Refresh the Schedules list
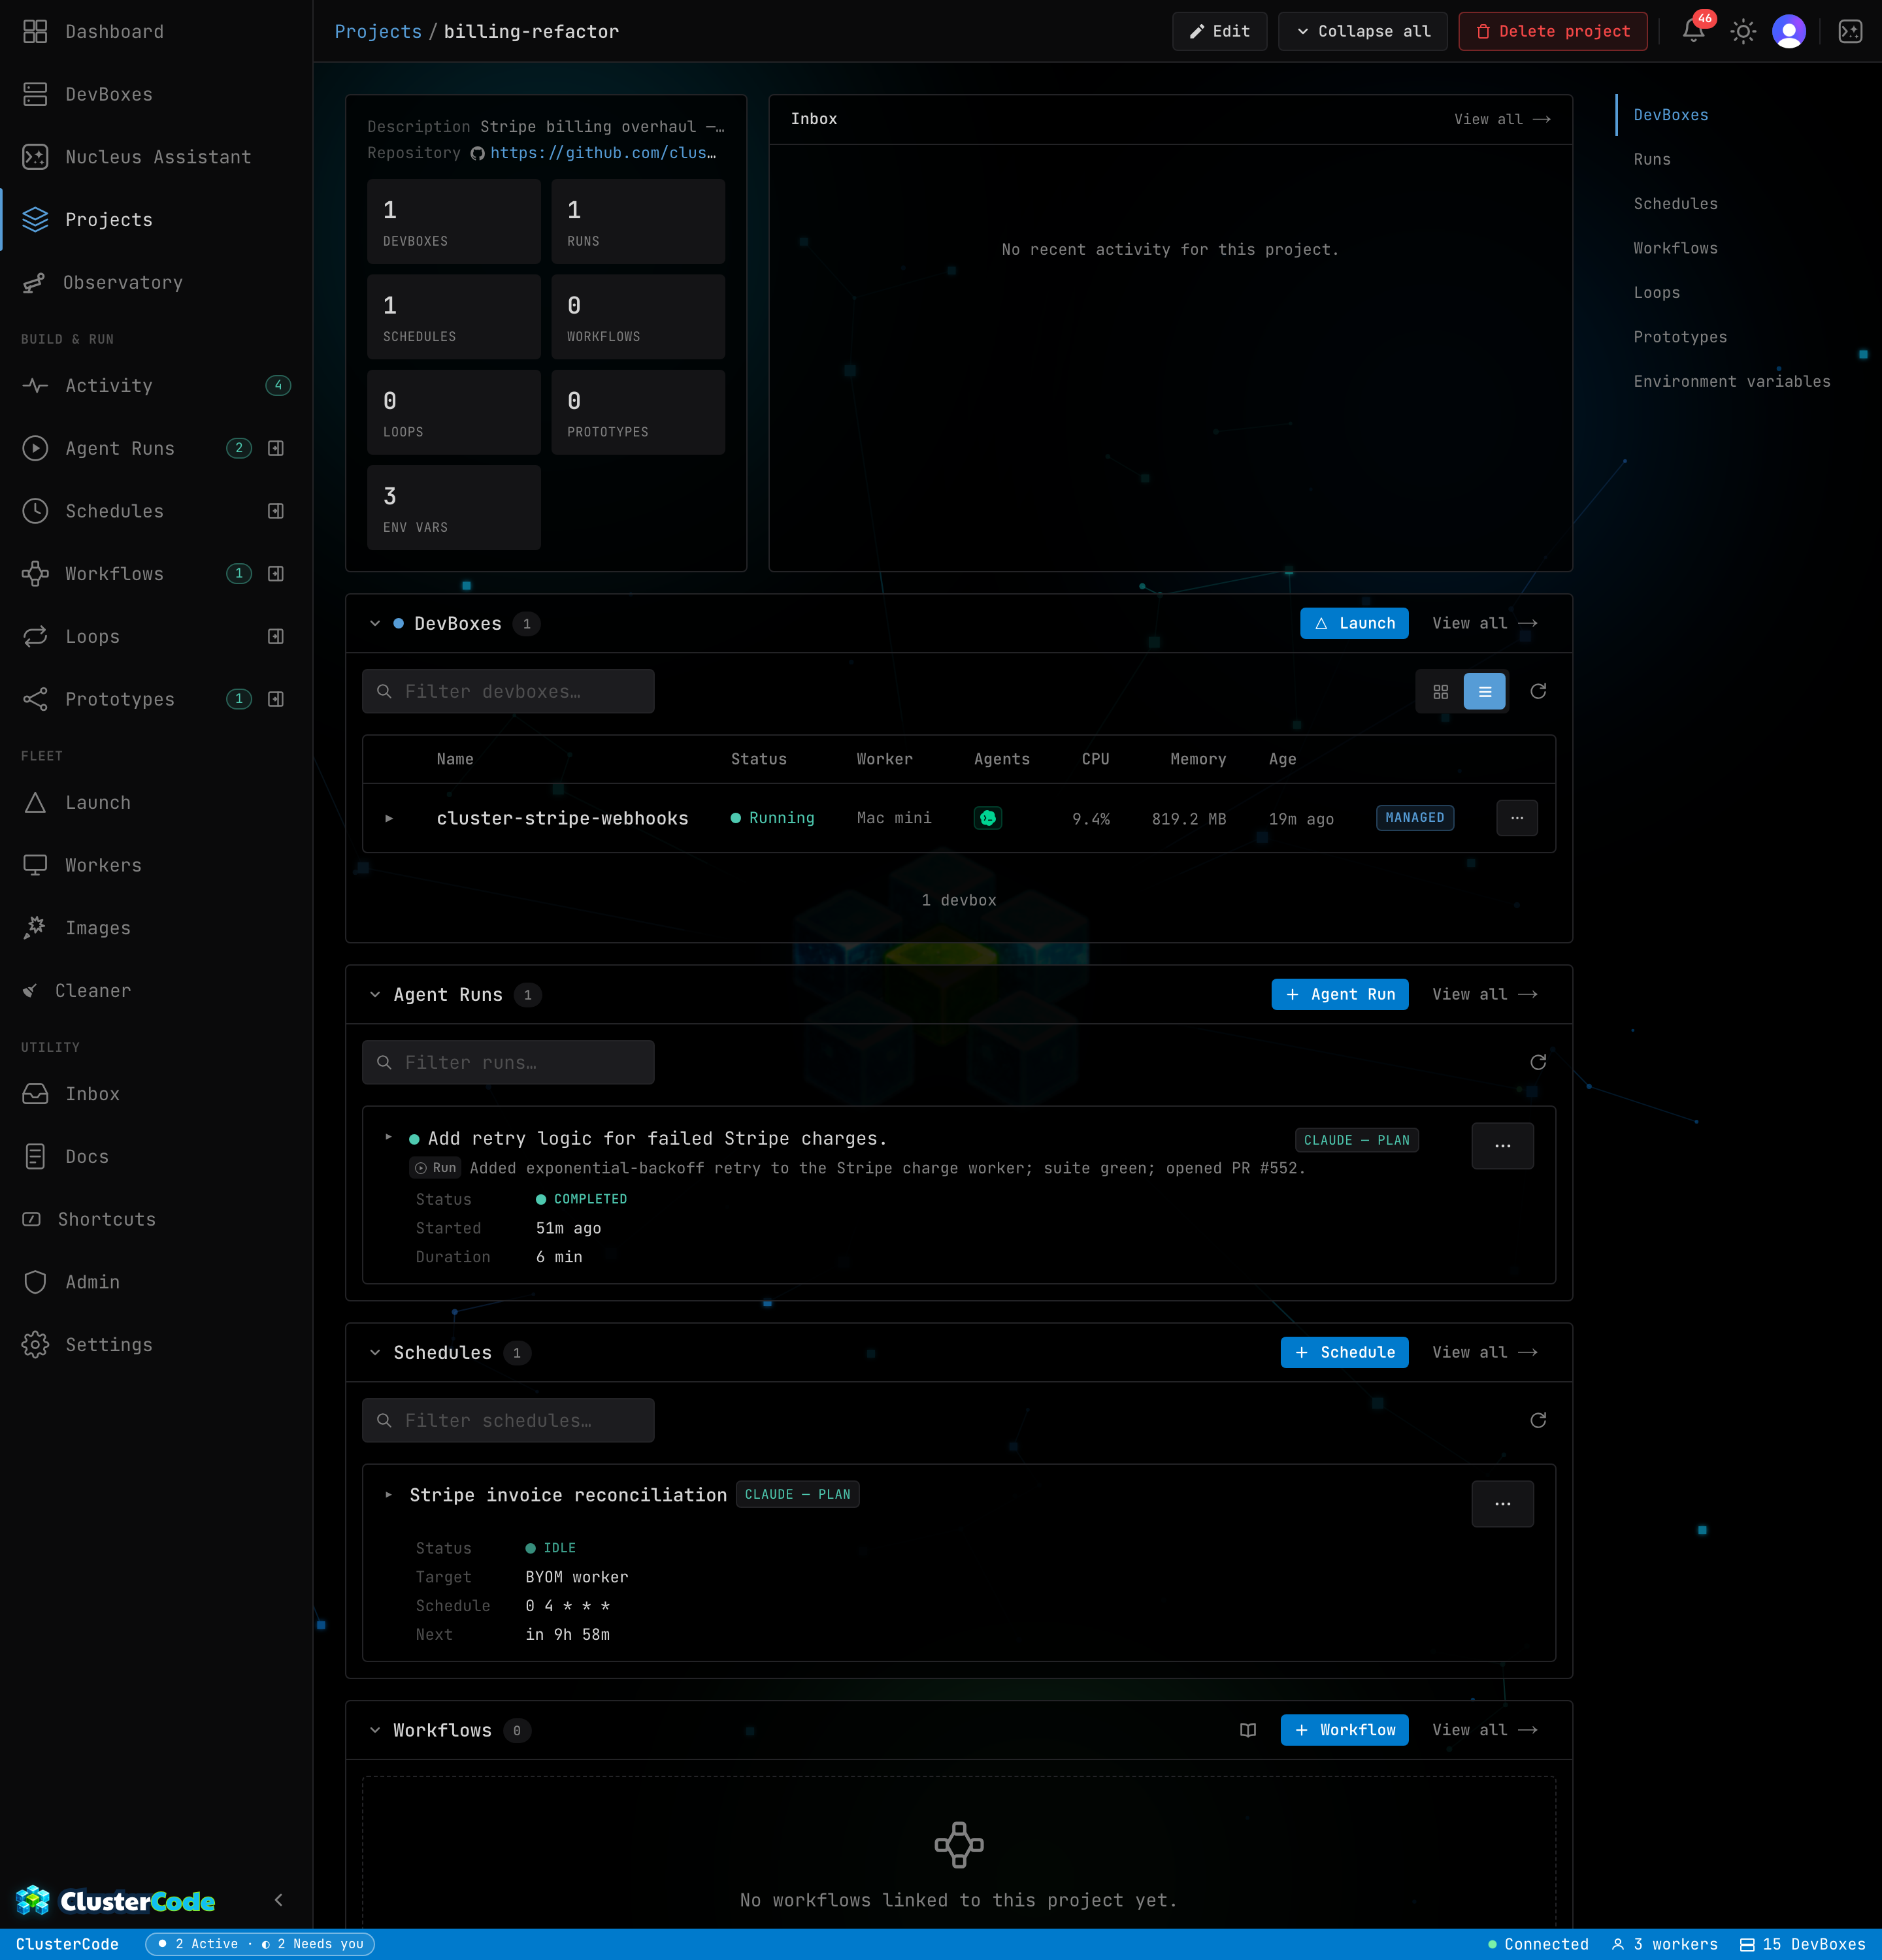Screen dimensions: 1882x1960 click(x=1538, y=1420)
